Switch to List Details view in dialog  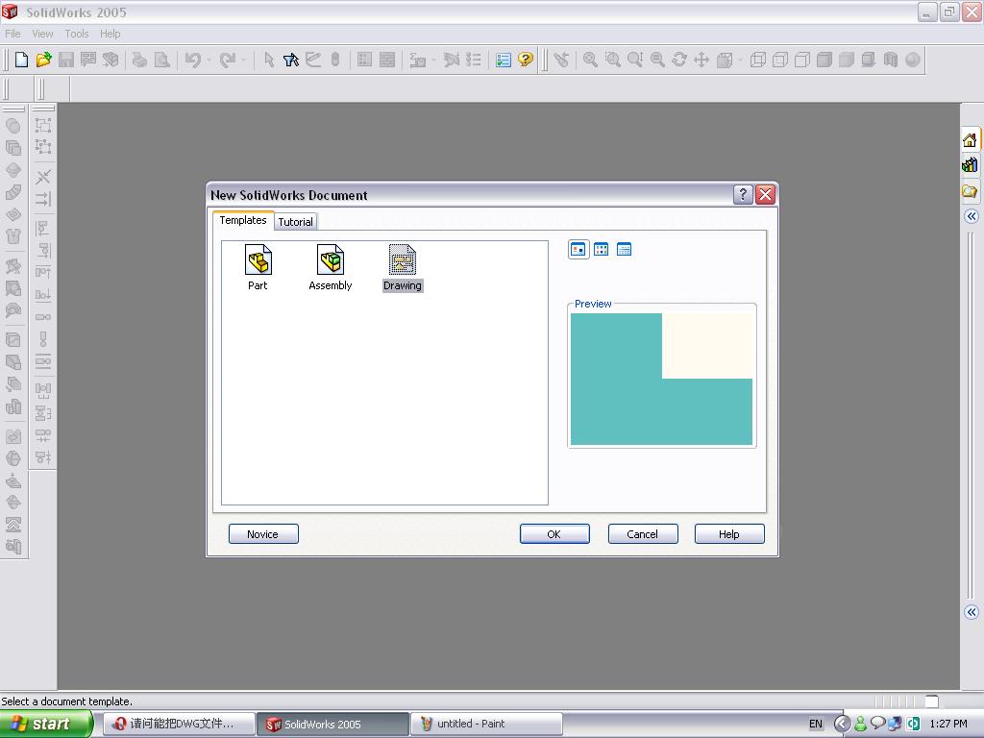pyautogui.click(x=624, y=250)
